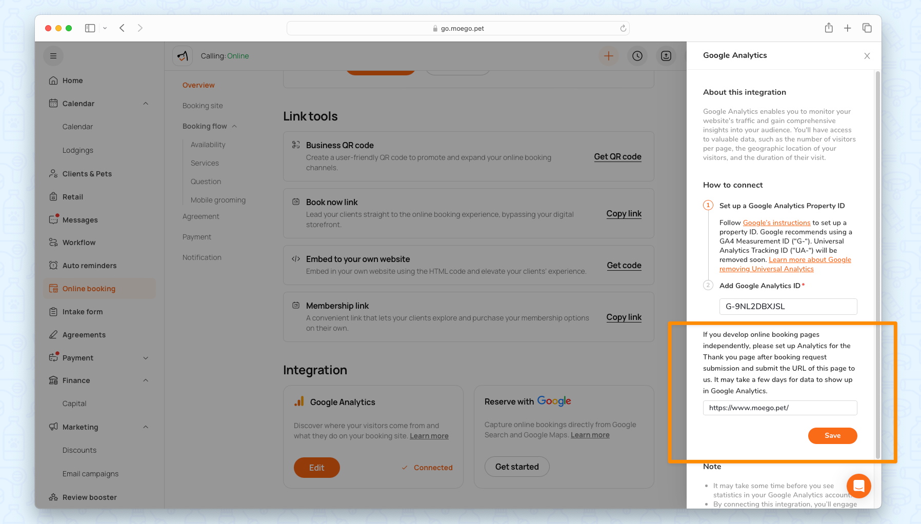921x524 pixels.
Task: Click the Google Analytics ID input field
Action: (788, 306)
